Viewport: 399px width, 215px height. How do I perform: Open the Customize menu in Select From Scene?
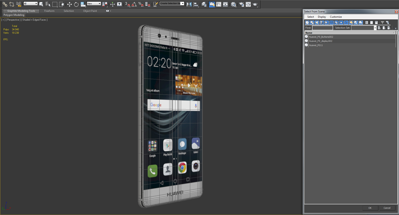[x=336, y=17]
